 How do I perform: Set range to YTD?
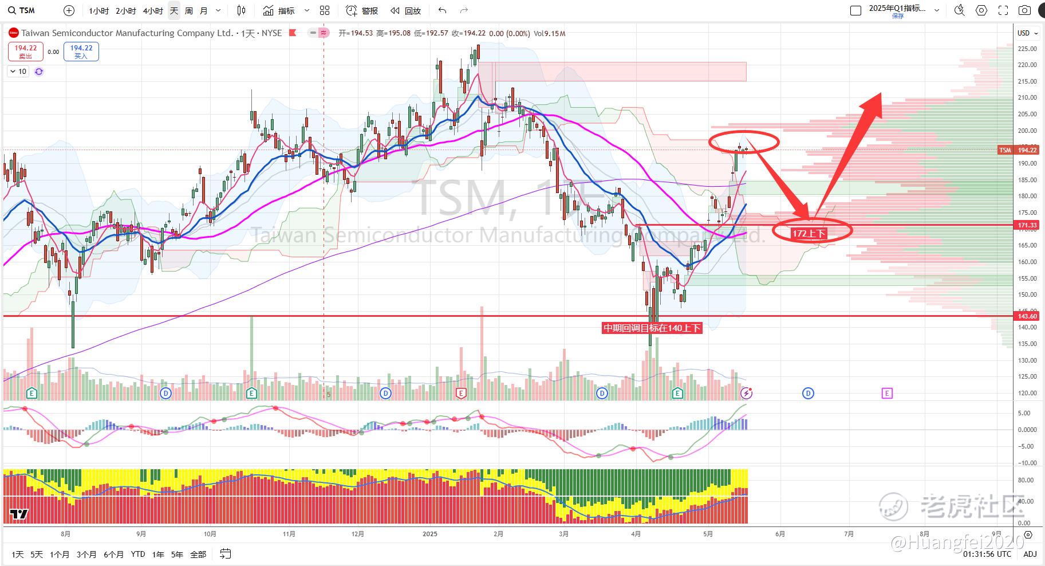point(138,554)
